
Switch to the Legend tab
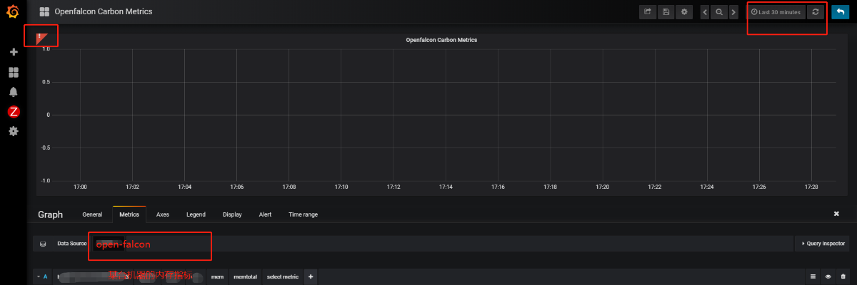[196, 214]
